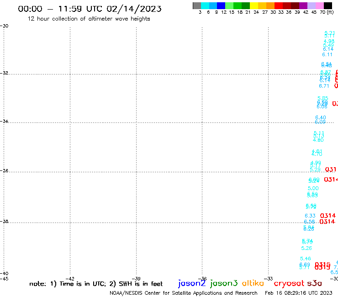Screen dimensions: 338x297
Task: Click the '-45' axis label at bottom left
Action: click(4, 279)
